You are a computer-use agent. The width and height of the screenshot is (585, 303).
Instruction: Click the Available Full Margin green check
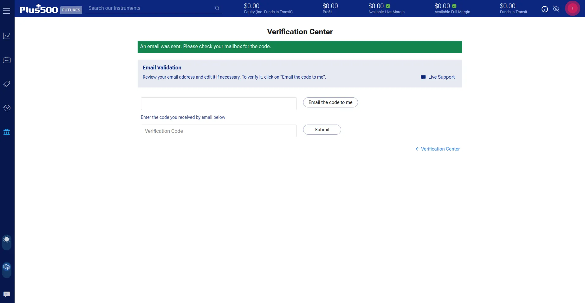pos(454,6)
